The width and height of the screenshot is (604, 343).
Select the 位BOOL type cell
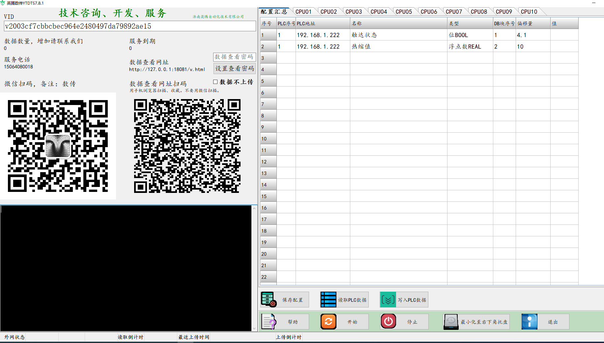pos(470,35)
